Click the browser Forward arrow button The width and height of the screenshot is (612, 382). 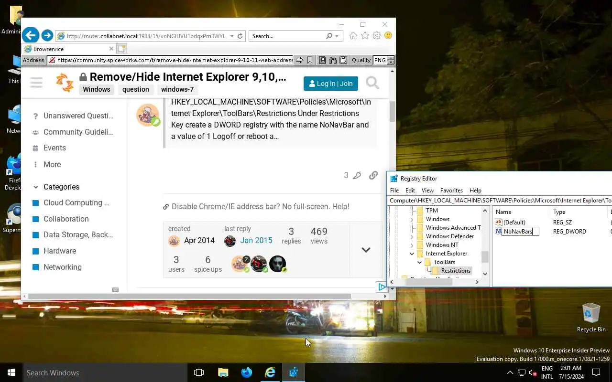47,35
